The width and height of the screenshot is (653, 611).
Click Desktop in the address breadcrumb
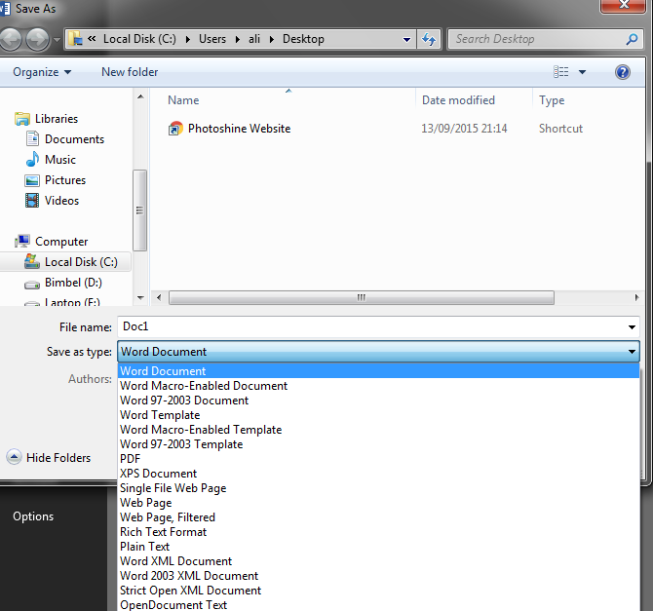pyautogui.click(x=303, y=39)
